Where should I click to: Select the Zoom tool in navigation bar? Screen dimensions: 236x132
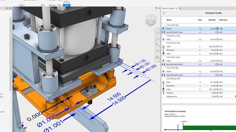pyautogui.click(x=157, y=45)
